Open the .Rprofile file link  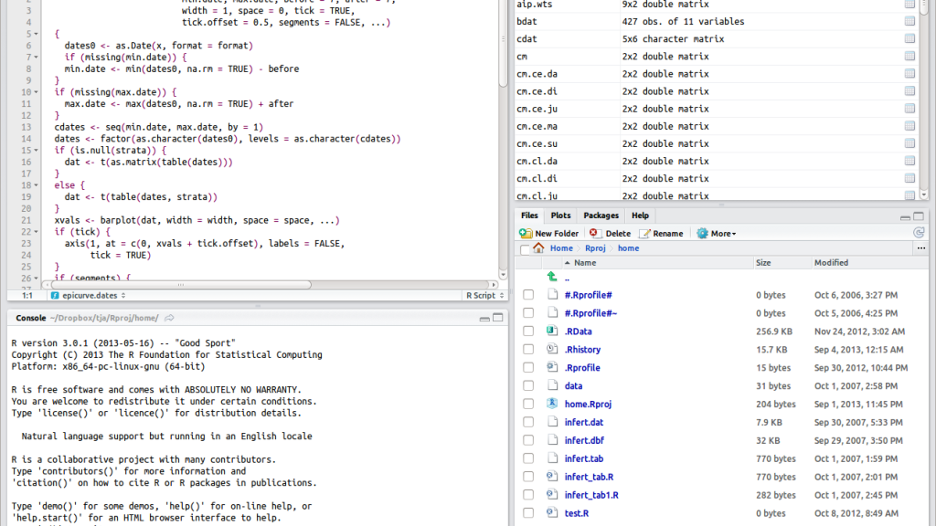coord(582,367)
